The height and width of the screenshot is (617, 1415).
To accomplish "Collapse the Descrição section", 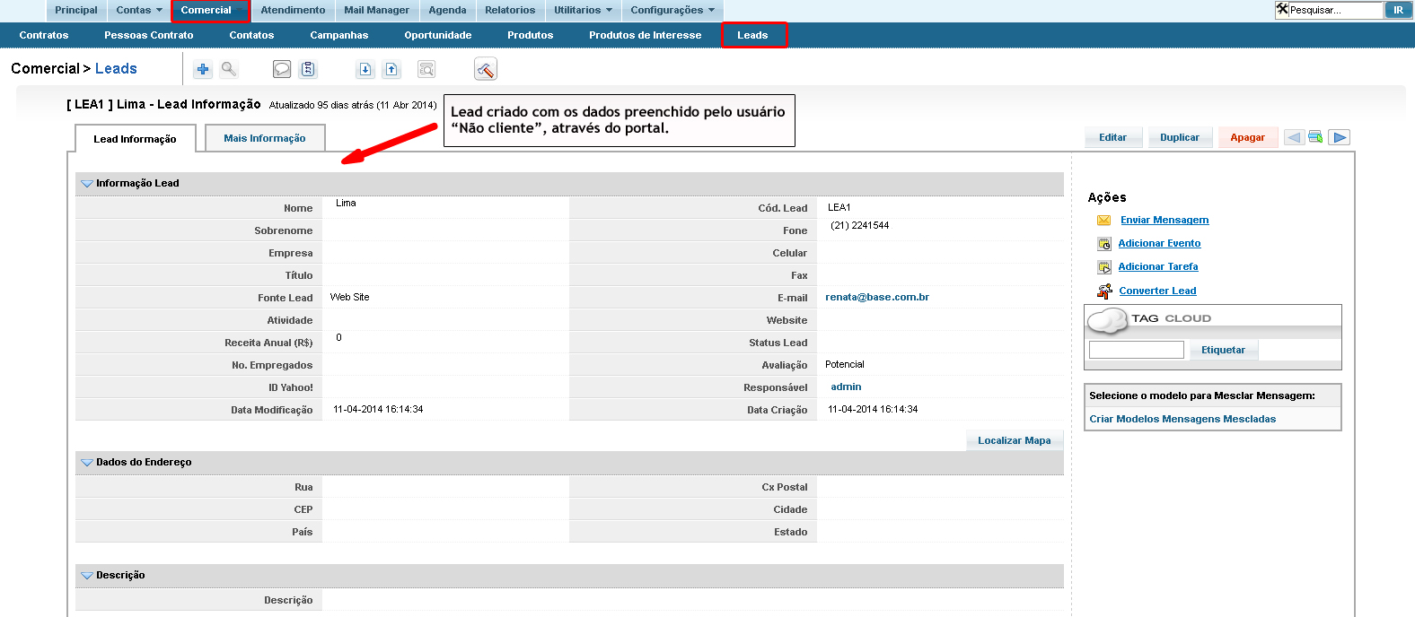I will pyautogui.click(x=87, y=576).
